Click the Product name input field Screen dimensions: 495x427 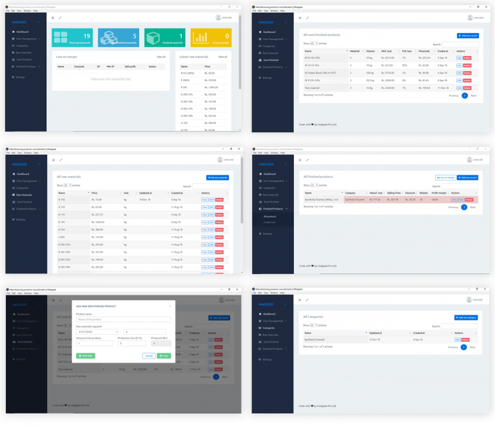pyautogui.click(x=123, y=319)
